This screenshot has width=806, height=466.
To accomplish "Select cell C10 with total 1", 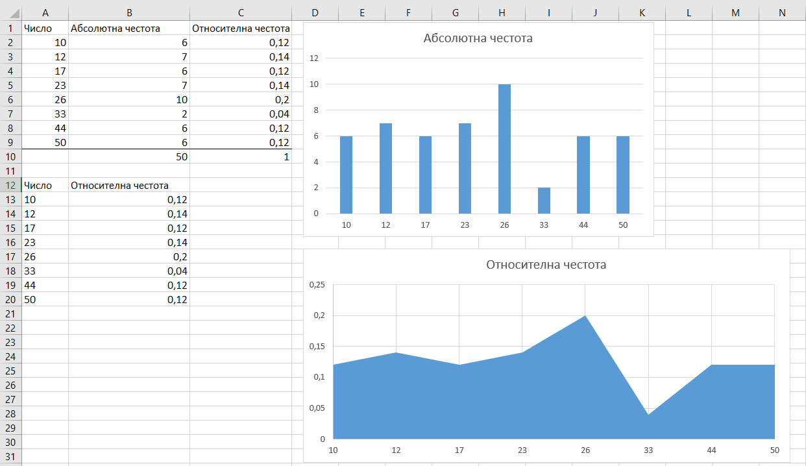I will [241, 156].
